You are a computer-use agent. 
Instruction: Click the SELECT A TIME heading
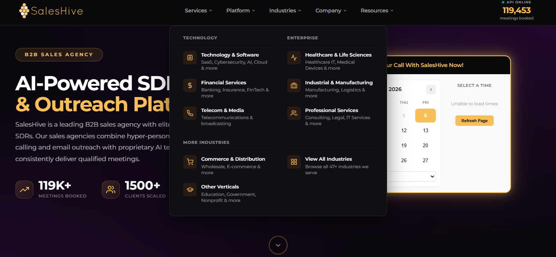pyautogui.click(x=475, y=85)
